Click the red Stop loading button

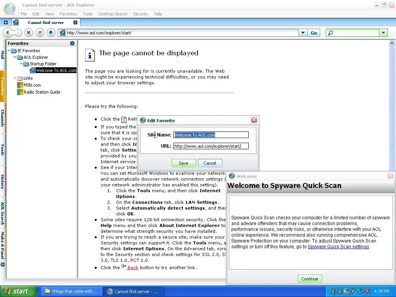click(29, 32)
